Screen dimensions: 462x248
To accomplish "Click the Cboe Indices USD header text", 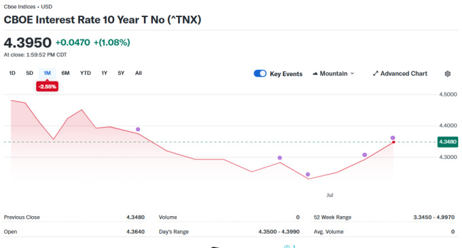I will (28, 7).
